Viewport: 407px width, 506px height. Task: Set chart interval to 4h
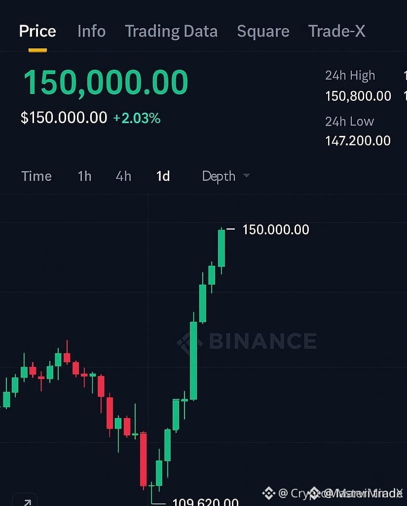(123, 176)
